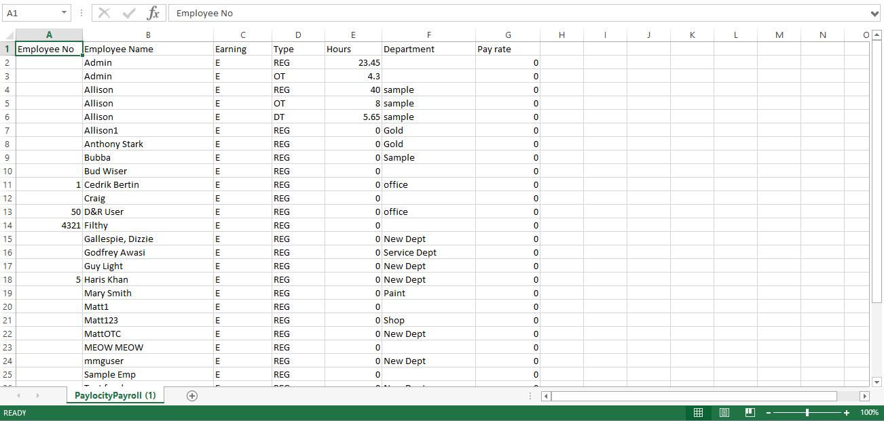
Task: Click the Cancel entry X icon
Action: pos(104,13)
